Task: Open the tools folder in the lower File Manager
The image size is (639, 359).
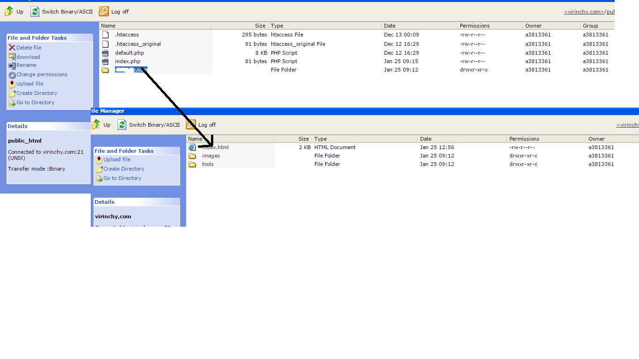Action: point(207,164)
